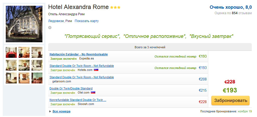Click the Russian flag icon next to Hotels.com
This screenshot has height=117, width=257.
coord(96,70)
